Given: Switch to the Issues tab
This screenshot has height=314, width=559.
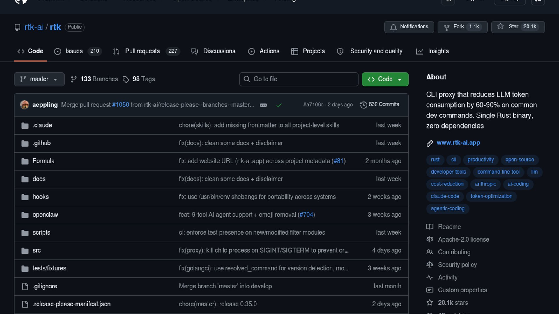Looking at the screenshot, I should tap(74, 51).
